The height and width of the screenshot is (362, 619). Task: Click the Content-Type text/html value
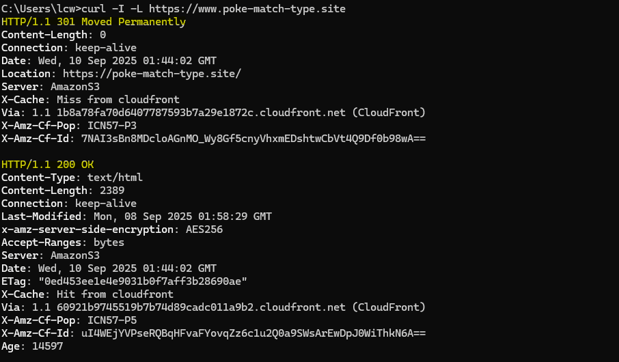(115, 178)
